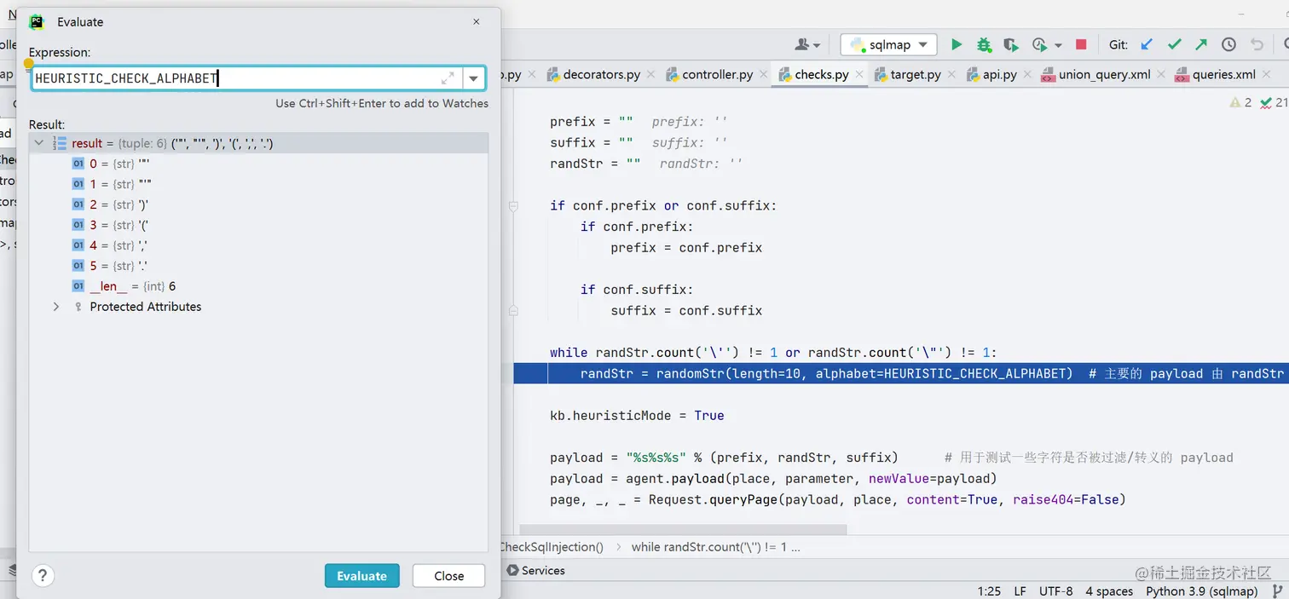Screen dimensions: 1289x599
Task: Expand the Protected Attributes node
Action: [x=56, y=307]
